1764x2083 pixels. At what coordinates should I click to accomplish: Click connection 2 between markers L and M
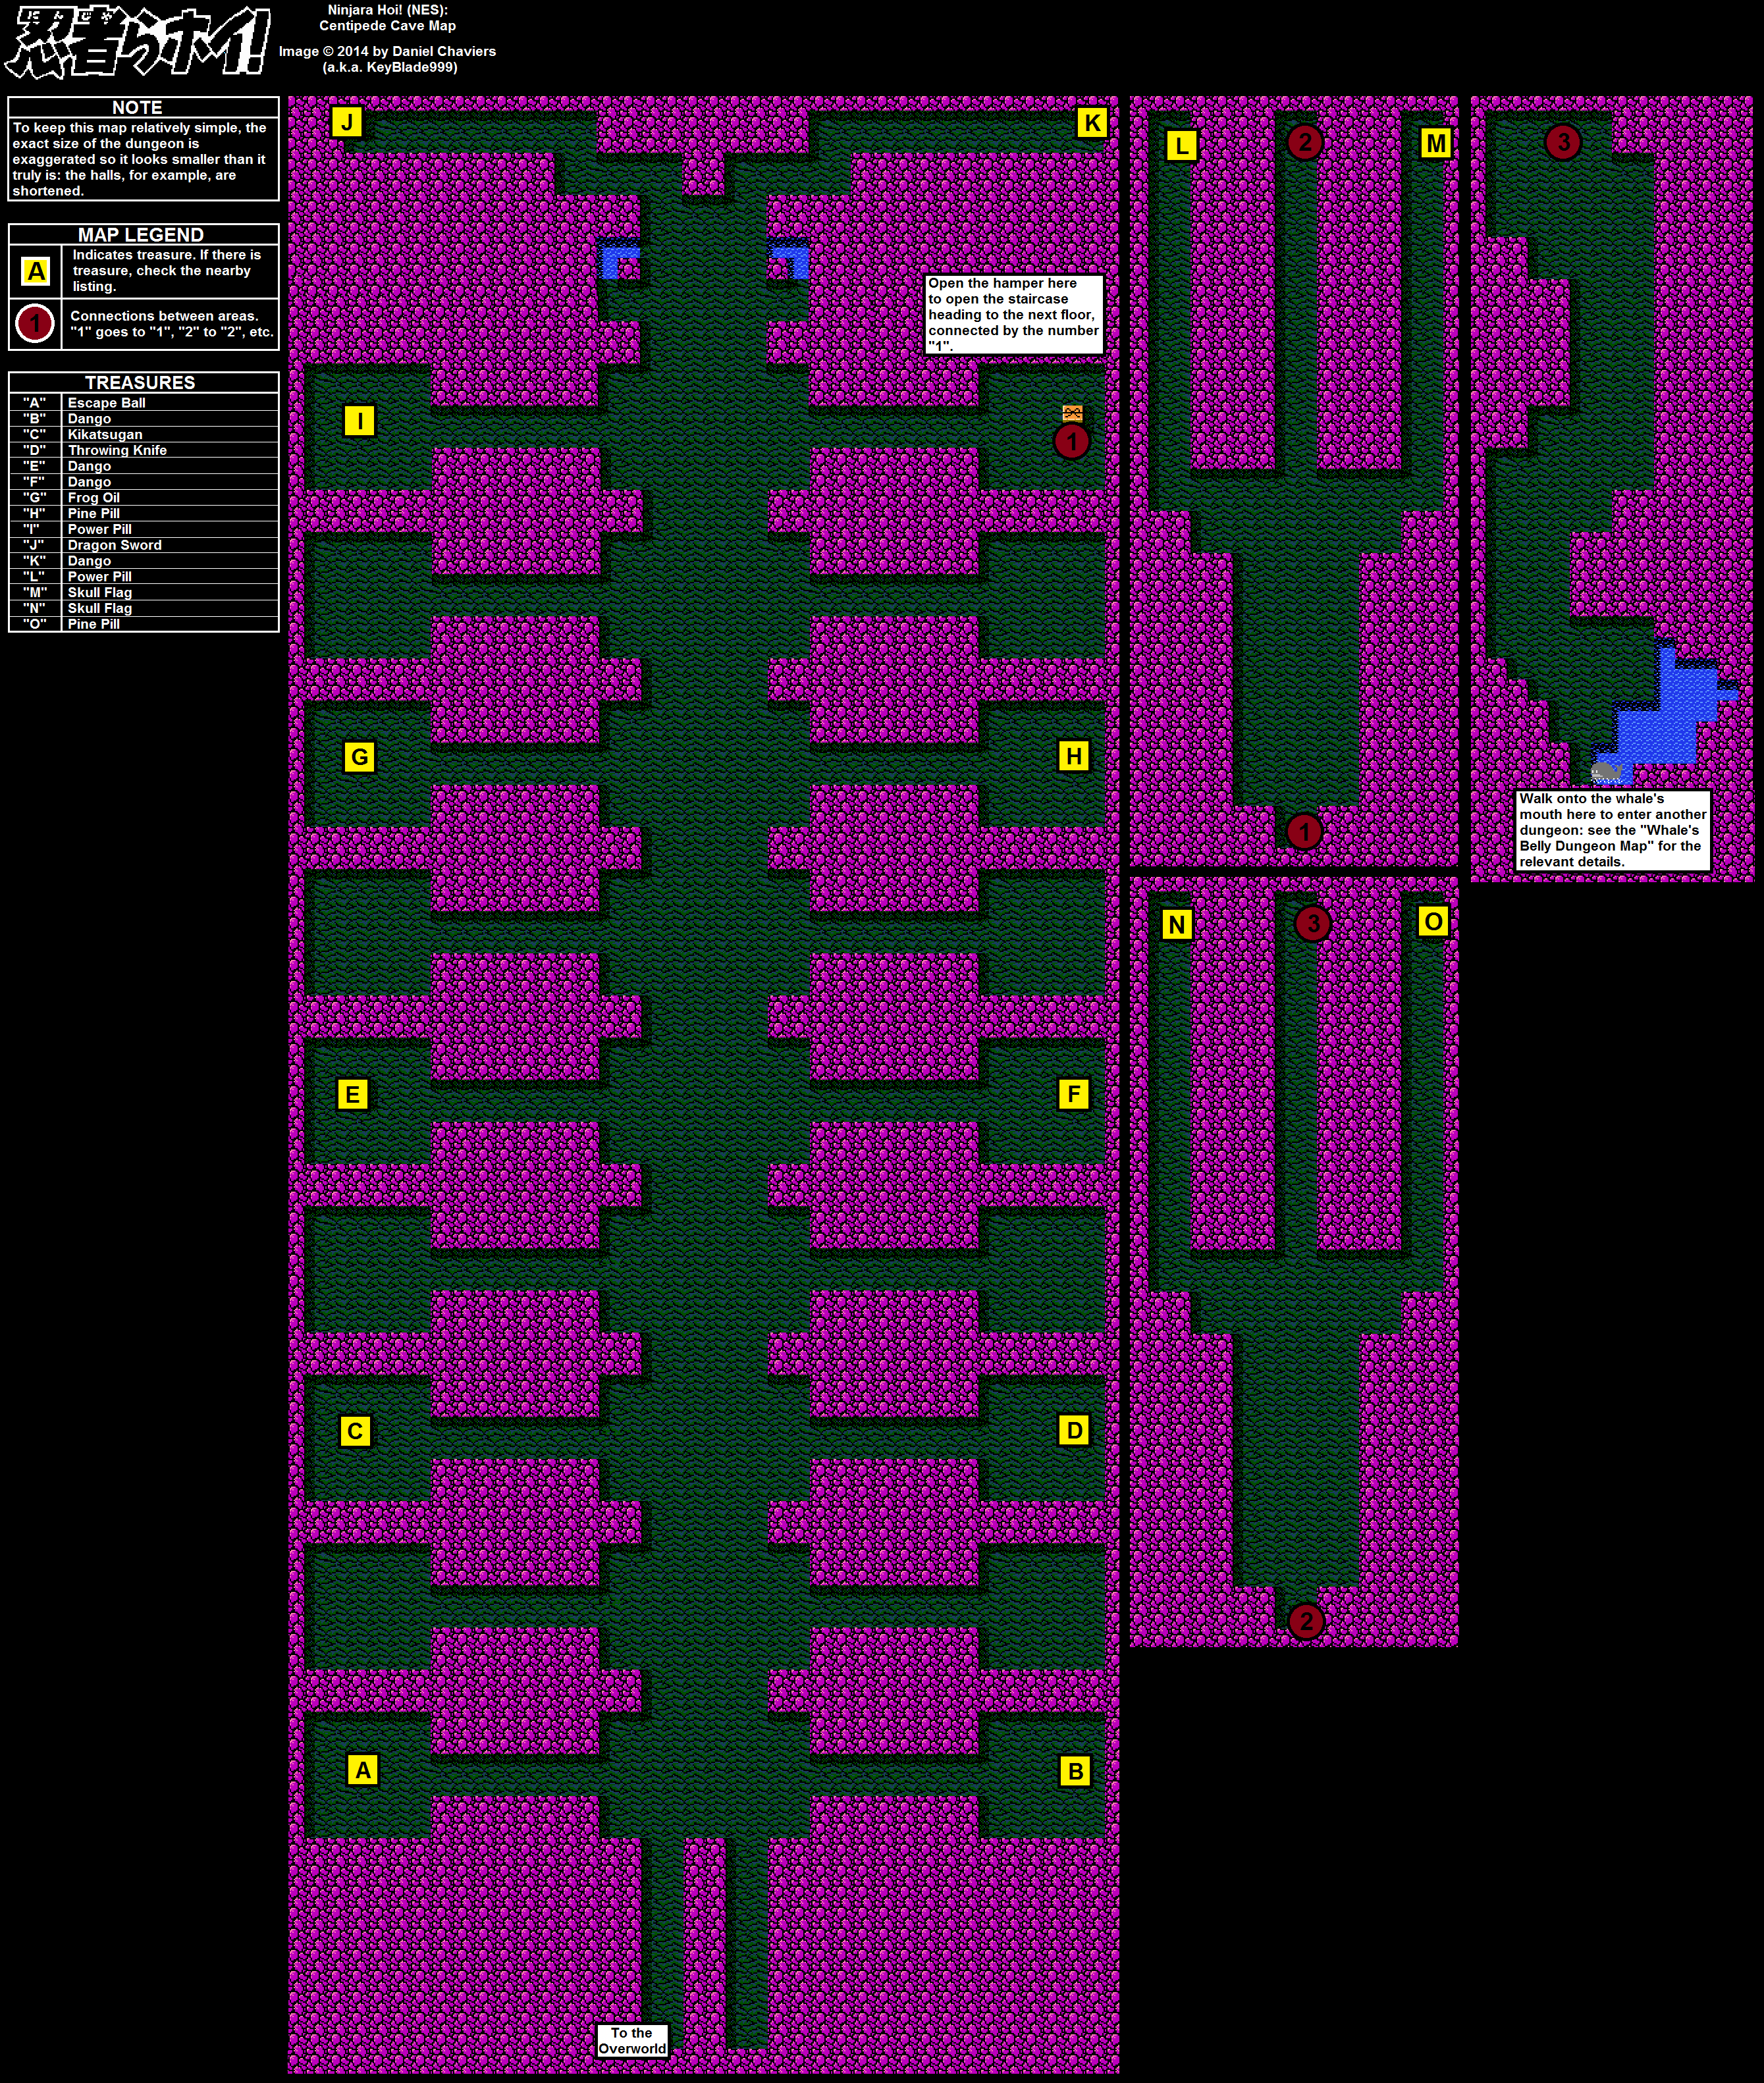pyautogui.click(x=1304, y=142)
